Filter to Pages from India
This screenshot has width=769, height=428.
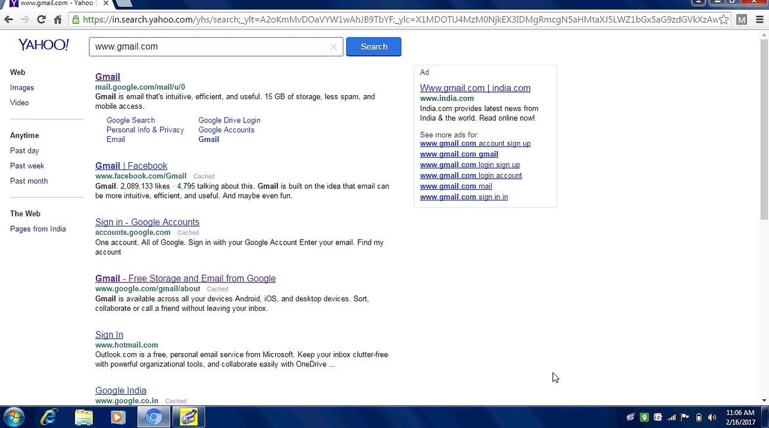coord(37,229)
